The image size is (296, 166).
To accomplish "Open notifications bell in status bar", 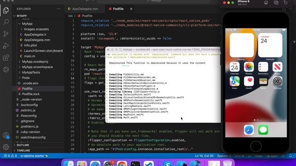I will (x=290, y=156).
